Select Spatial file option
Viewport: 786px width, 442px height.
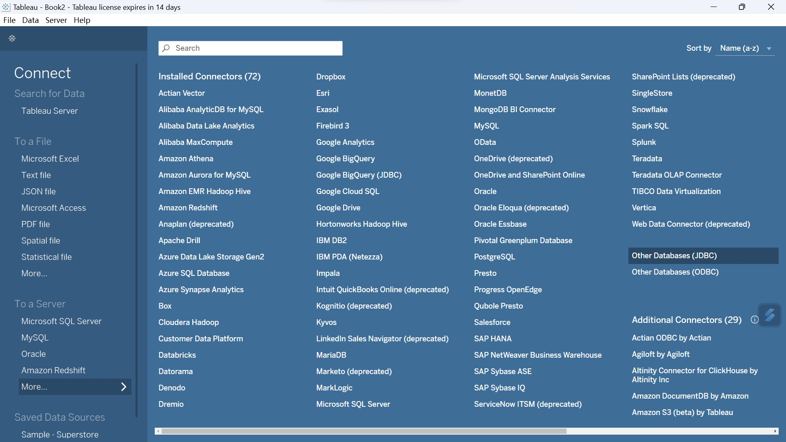click(x=41, y=241)
